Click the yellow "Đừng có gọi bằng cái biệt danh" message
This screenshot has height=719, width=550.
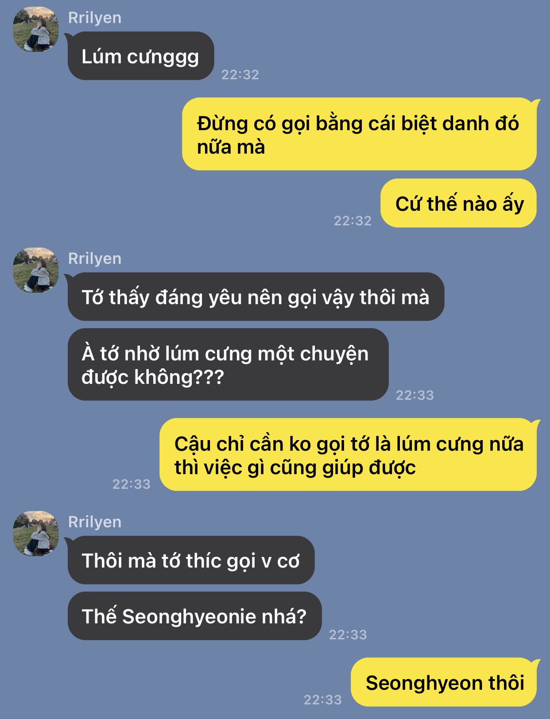point(359,134)
